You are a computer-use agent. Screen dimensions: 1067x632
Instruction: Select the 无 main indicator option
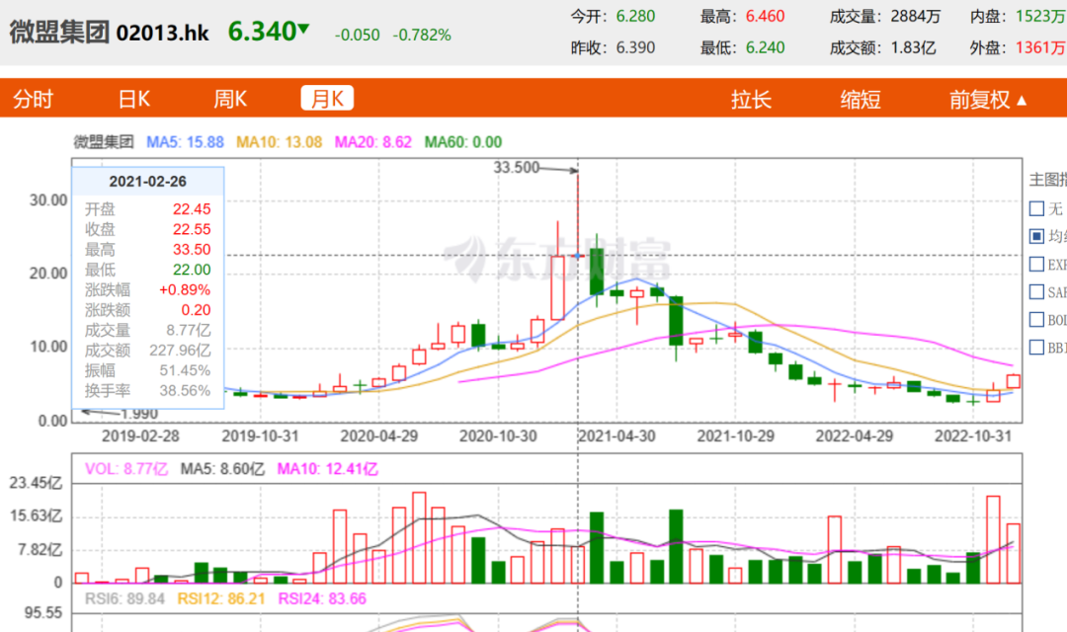[x=1036, y=208]
